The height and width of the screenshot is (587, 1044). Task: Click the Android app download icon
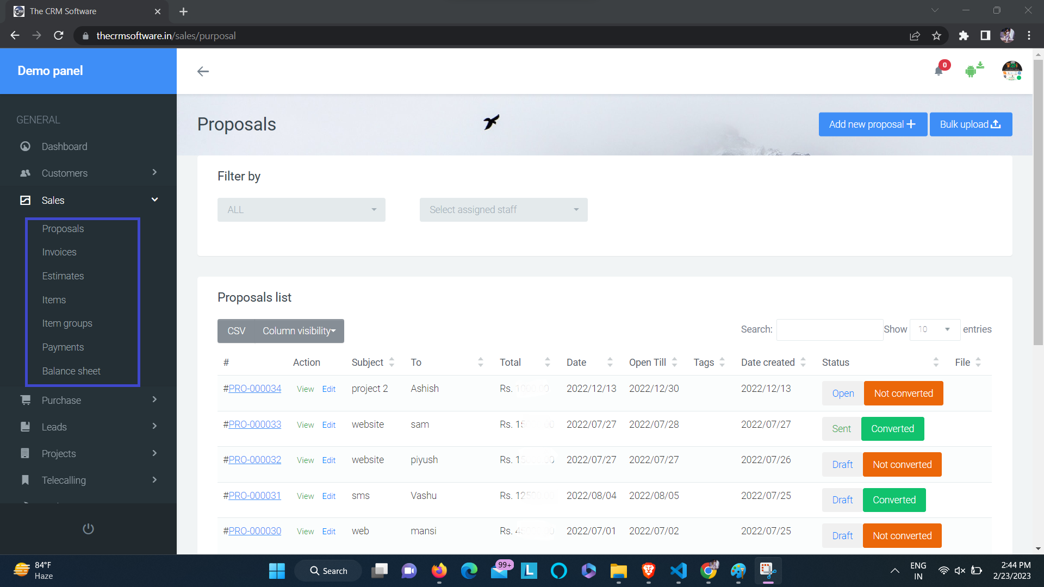click(973, 70)
